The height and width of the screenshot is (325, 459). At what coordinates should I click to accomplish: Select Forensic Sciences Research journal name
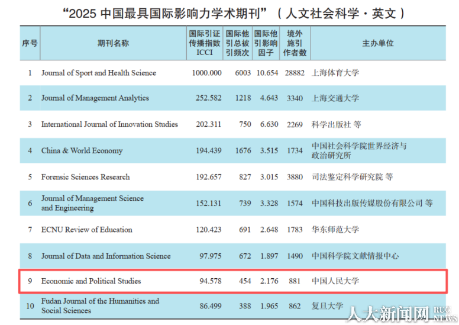pos(85,177)
